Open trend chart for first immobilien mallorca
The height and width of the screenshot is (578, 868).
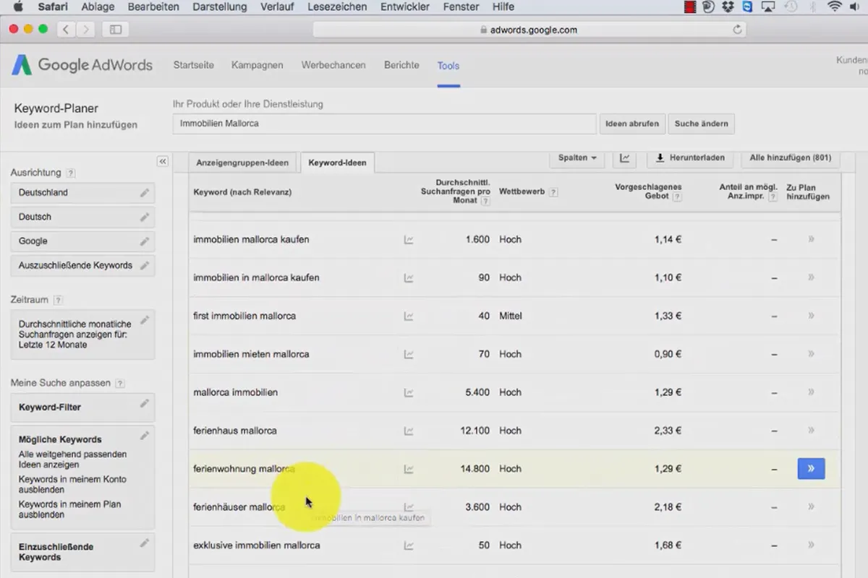(409, 316)
